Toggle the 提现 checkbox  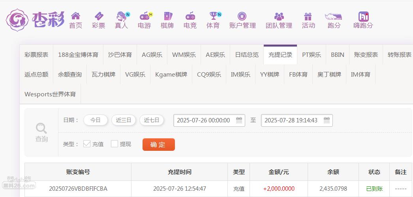click(x=115, y=144)
